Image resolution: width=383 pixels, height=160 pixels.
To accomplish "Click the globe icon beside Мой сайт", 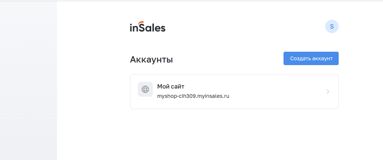I will point(145,89).
